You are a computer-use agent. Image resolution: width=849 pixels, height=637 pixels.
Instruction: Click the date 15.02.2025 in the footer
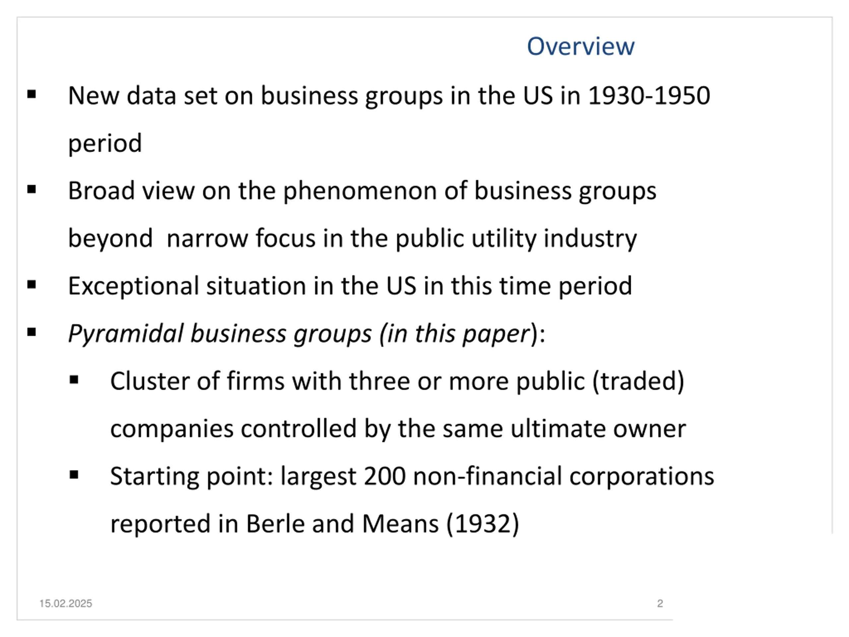click(66, 603)
